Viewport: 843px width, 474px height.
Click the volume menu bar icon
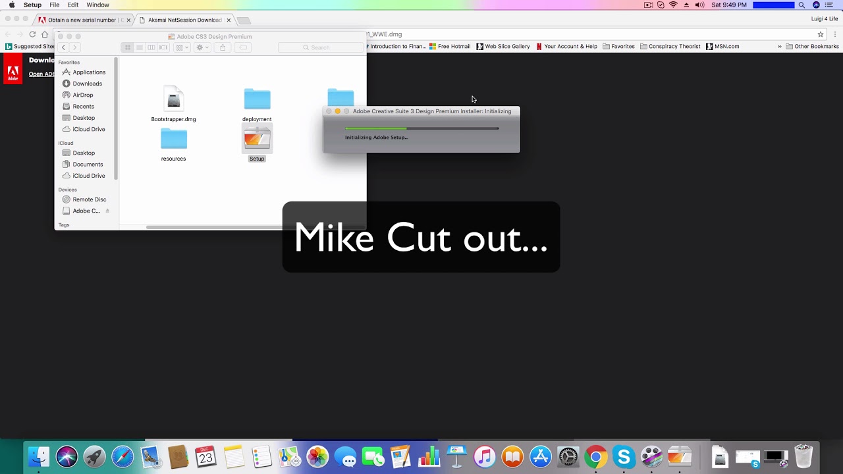tap(699, 5)
